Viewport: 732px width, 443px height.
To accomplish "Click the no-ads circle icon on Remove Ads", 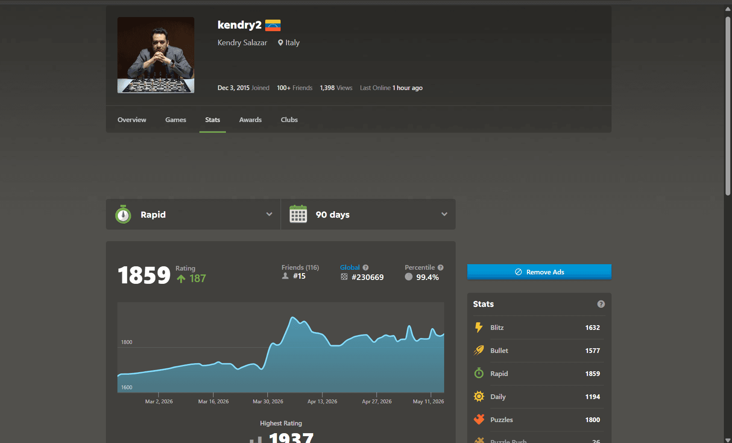I will (518, 272).
